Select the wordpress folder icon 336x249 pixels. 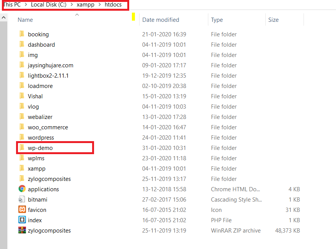pos(22,137)
